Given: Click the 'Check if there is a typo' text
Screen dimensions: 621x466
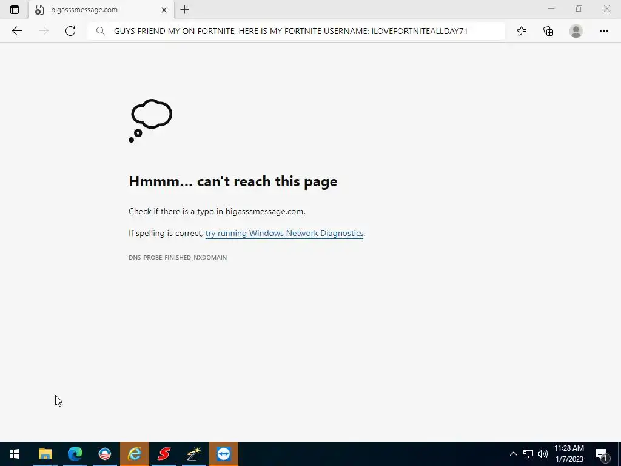Looking at the screenshot, I should tap(217, 211).
